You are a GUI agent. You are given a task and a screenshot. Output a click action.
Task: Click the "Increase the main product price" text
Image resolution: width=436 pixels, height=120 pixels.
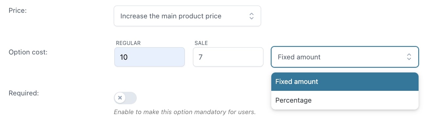pyautogui.click(x=171, y=16)
